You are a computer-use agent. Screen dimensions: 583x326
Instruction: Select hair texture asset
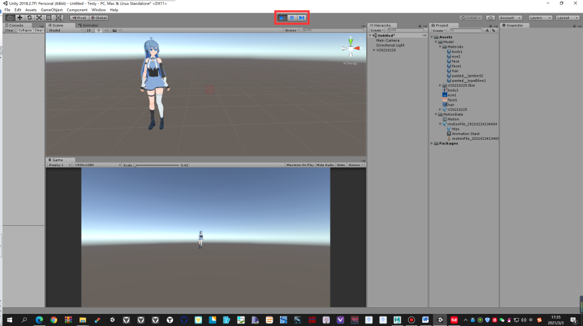click(448, 105)
